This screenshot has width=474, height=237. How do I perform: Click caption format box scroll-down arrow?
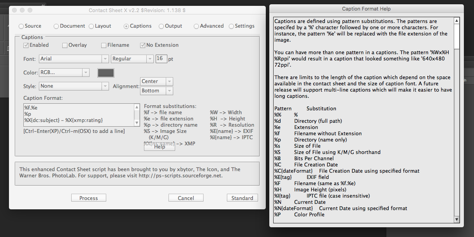coord(137,123)
